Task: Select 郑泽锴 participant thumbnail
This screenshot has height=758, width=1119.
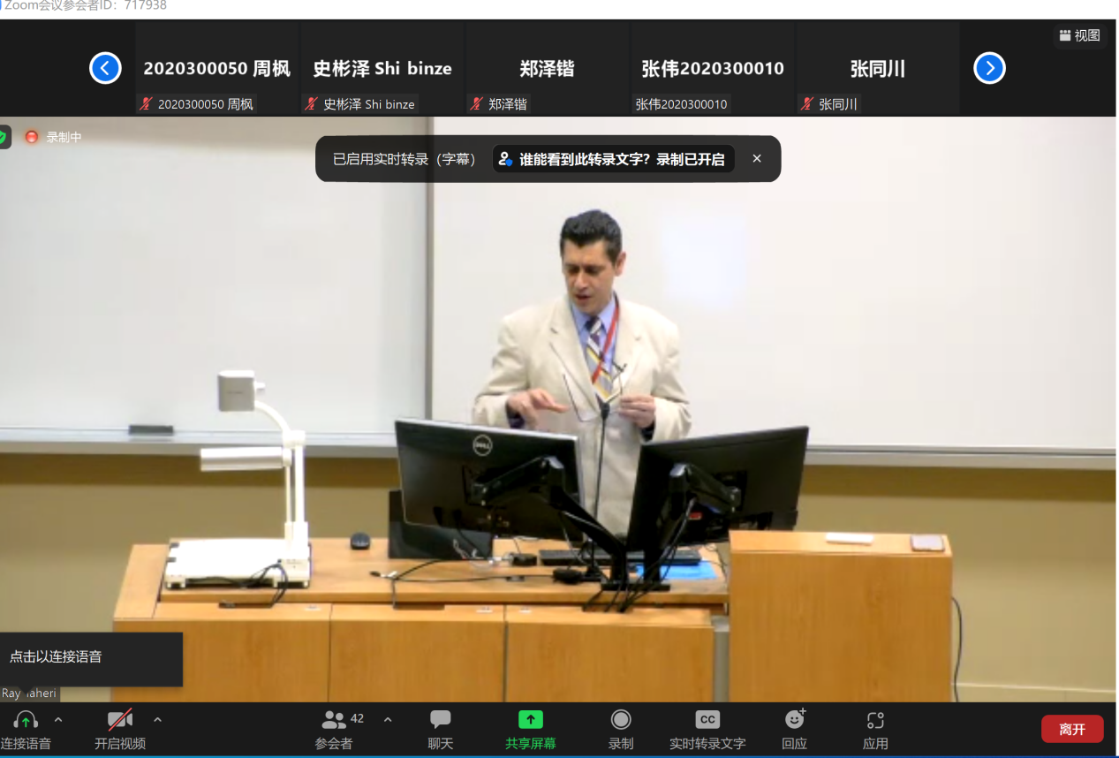Action: pyautogui.click(x=547, y=69)
